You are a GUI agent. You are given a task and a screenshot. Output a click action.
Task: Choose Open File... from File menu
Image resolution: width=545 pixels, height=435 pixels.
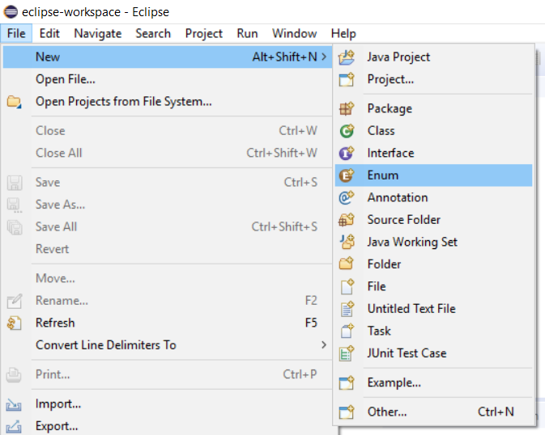click(168, 79)
